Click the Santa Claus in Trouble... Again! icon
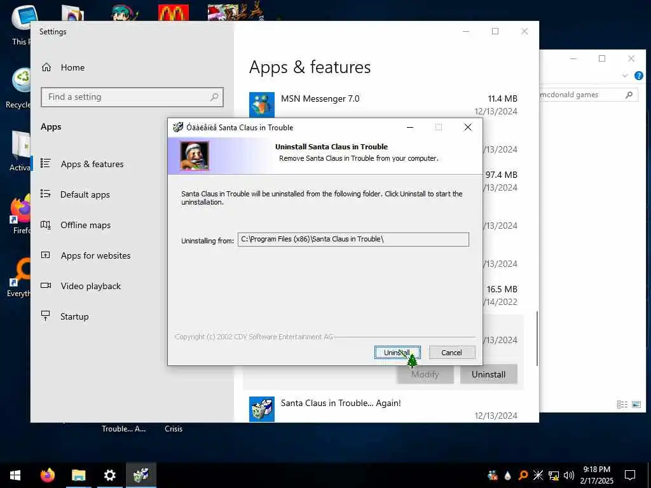Screen dimensions: 651x488 [x=262, y=409]
